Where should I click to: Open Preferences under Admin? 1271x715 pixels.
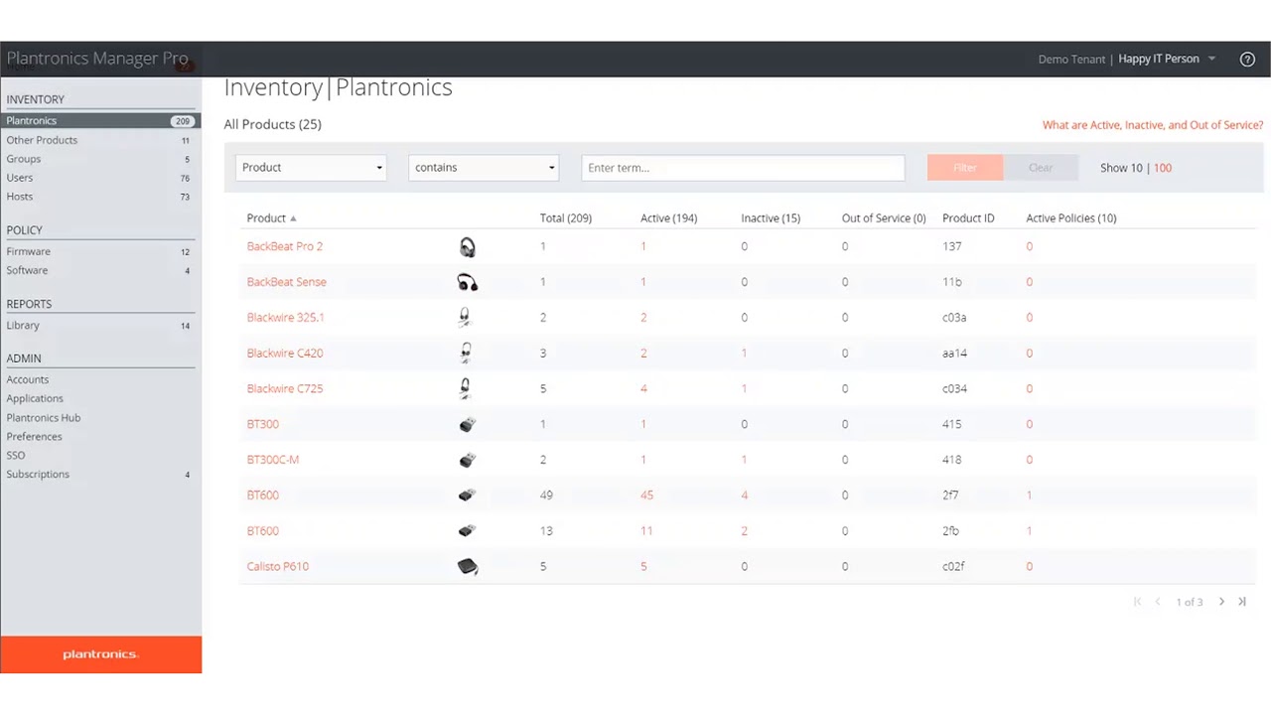(x=34, y=436)
